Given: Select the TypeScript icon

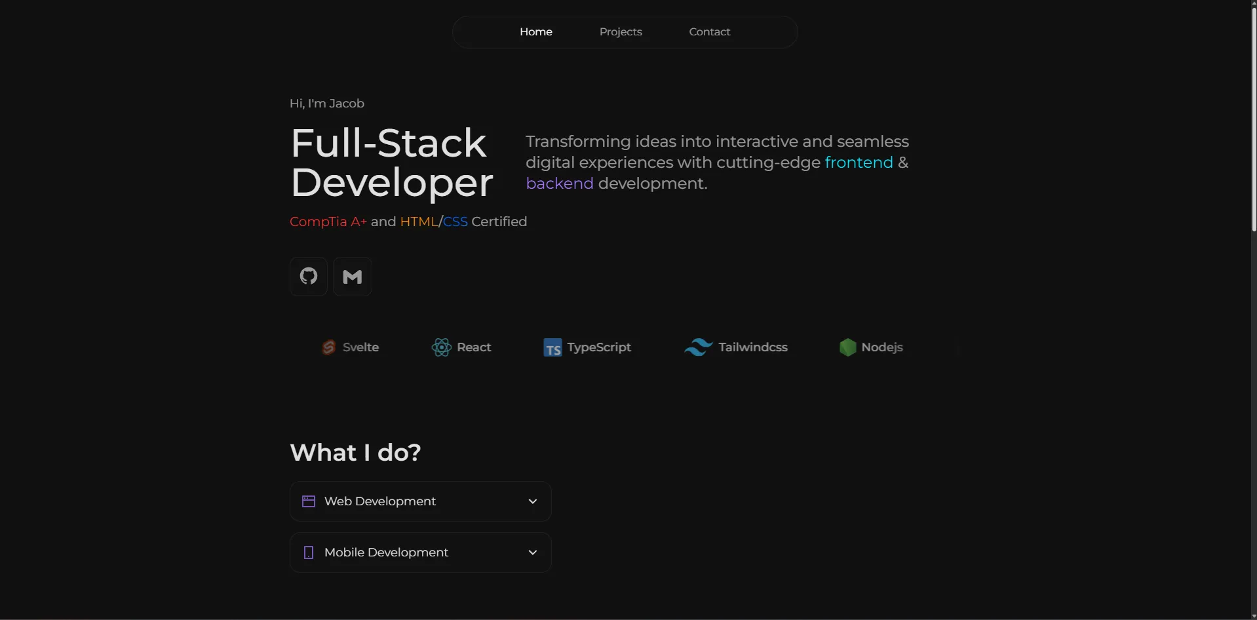Looking at the screenshot, I should coord(552,347).
